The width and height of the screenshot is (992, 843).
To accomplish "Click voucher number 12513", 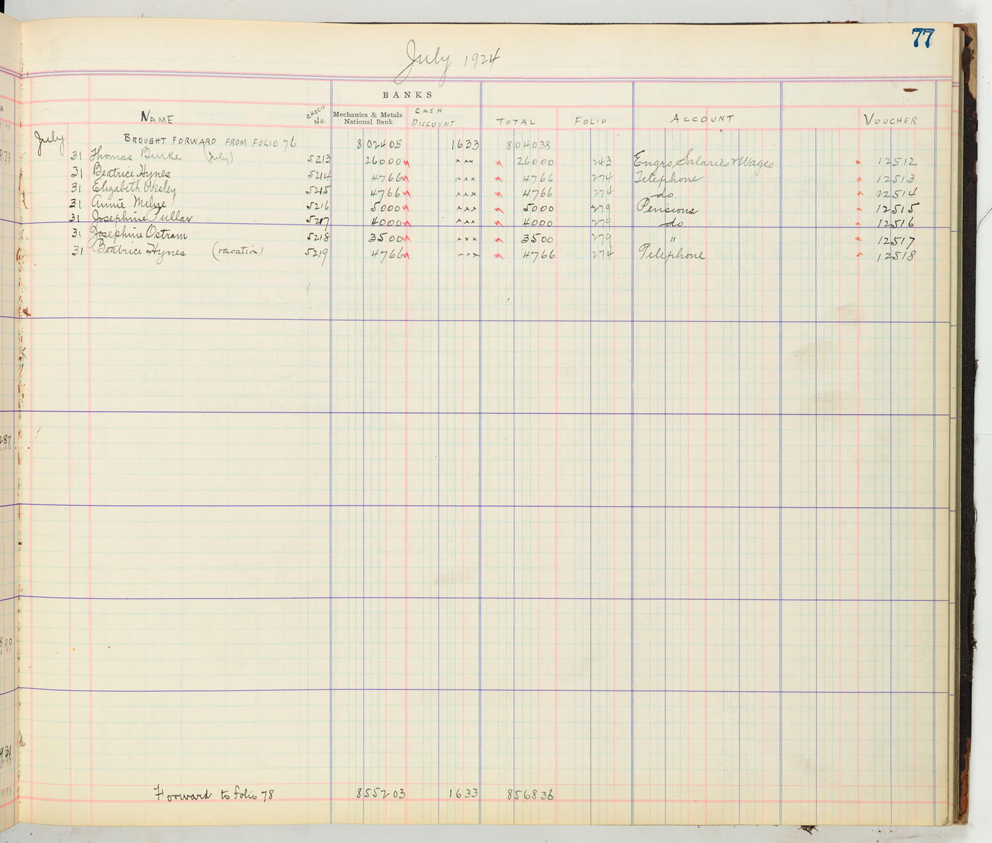I will (895, 179).
